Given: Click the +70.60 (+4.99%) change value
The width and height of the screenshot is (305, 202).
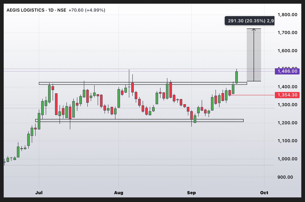Looking at the screenshot, I should pyautogui.click(x=87, y=10).
